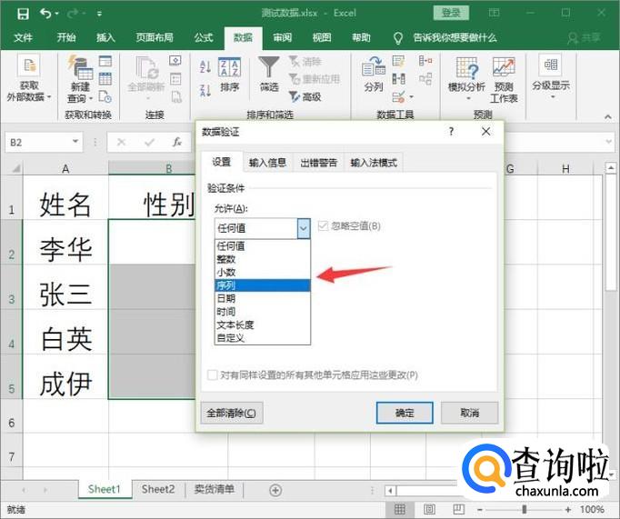Select column A header
620x519 pixels.
(65, 169)
